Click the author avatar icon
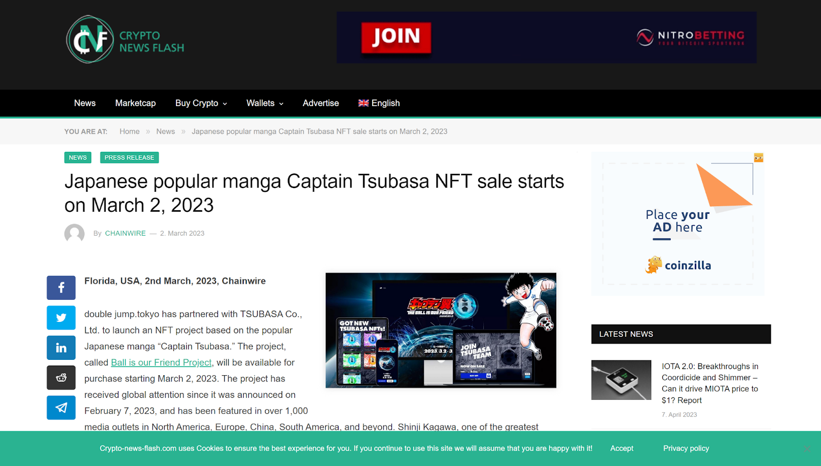Screen dimensions: 821x466 coord(74,234)
